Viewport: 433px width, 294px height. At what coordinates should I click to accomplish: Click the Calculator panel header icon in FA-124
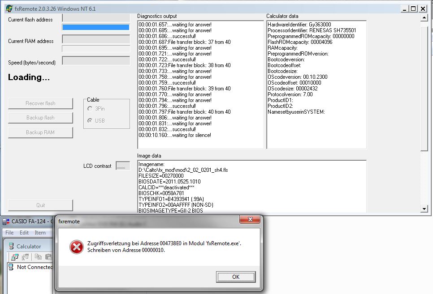click(x=11, y=246)
